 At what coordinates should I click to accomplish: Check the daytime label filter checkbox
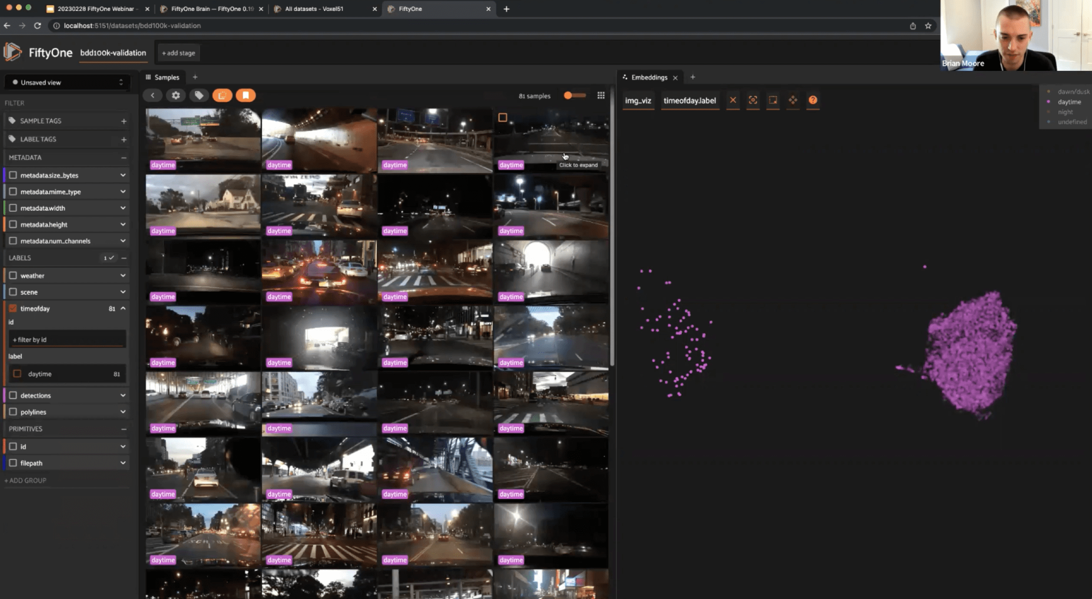coord(17,373)
